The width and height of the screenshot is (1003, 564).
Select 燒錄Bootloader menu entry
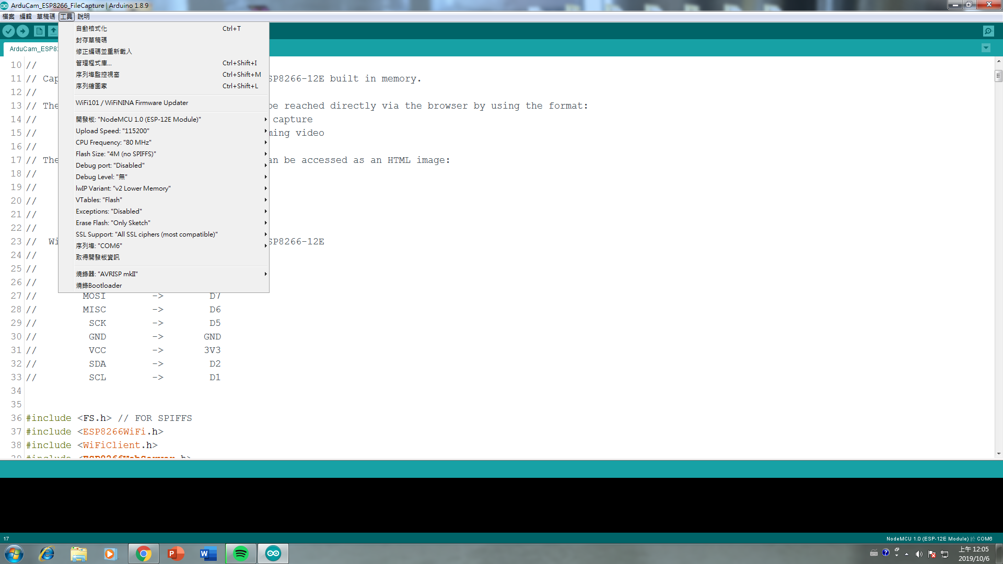point(164,286)
